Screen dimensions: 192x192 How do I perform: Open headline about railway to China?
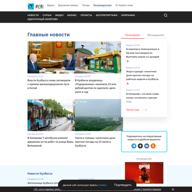(49, 84)
